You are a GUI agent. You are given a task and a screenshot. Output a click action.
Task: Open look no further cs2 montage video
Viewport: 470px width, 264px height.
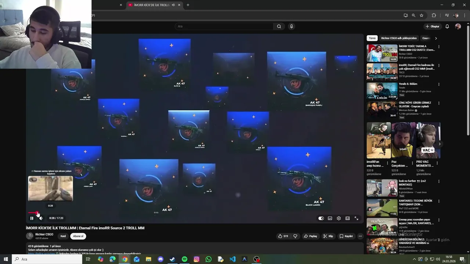(x=382, y=188)
